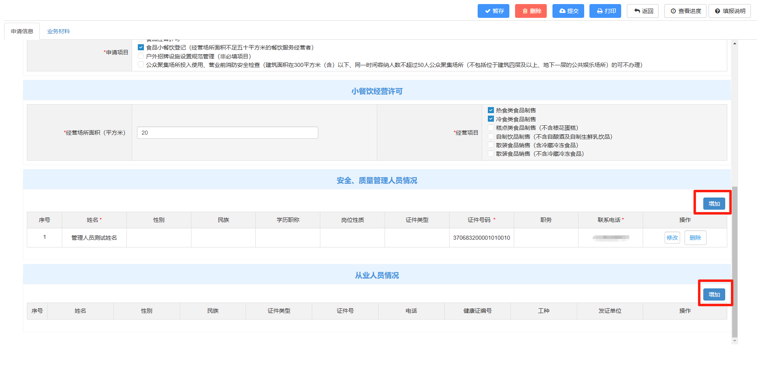Screen dimensions: 761x376
Task: Click the 经营场所面积 input field
Action: click(227, 133)
